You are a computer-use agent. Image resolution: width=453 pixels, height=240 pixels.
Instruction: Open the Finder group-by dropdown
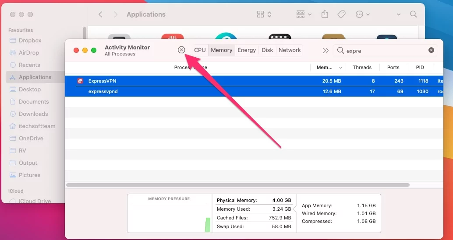click(x=304, y=14)
